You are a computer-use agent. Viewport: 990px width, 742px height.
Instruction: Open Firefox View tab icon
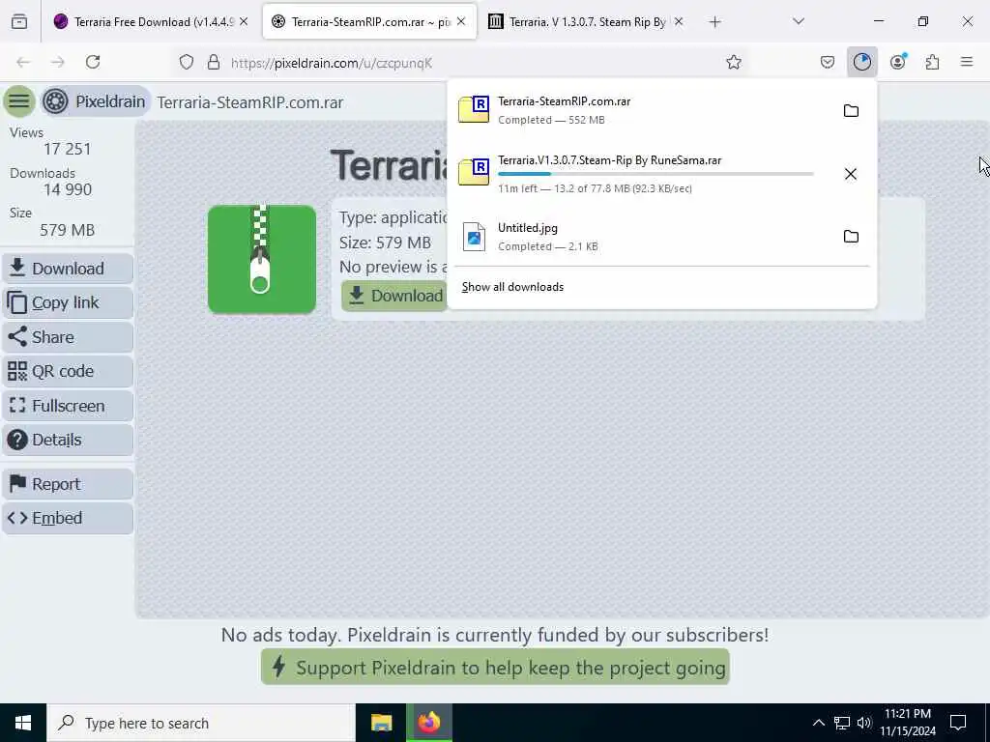coord(19,22)
